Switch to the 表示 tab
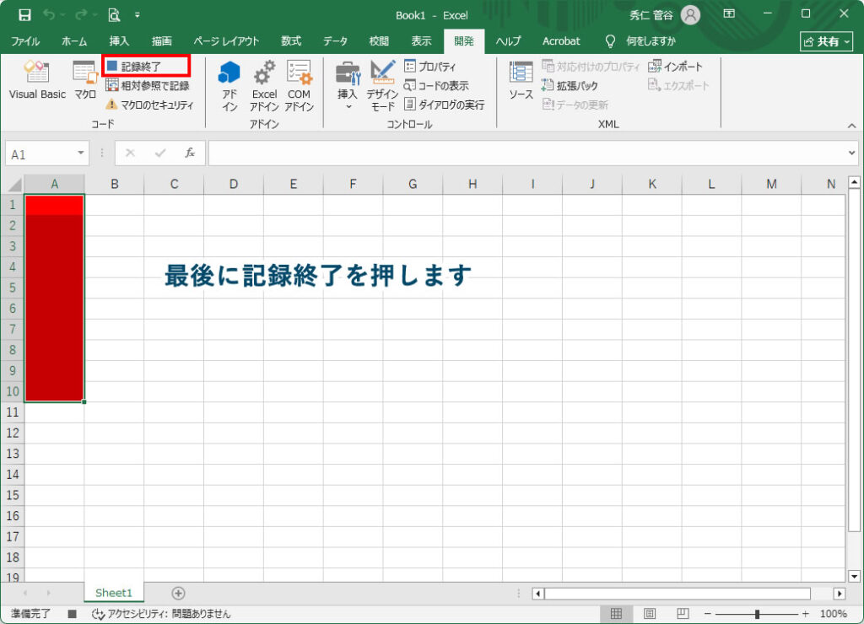The width and height of the screenshot is (864, 624). pos(422,41)
